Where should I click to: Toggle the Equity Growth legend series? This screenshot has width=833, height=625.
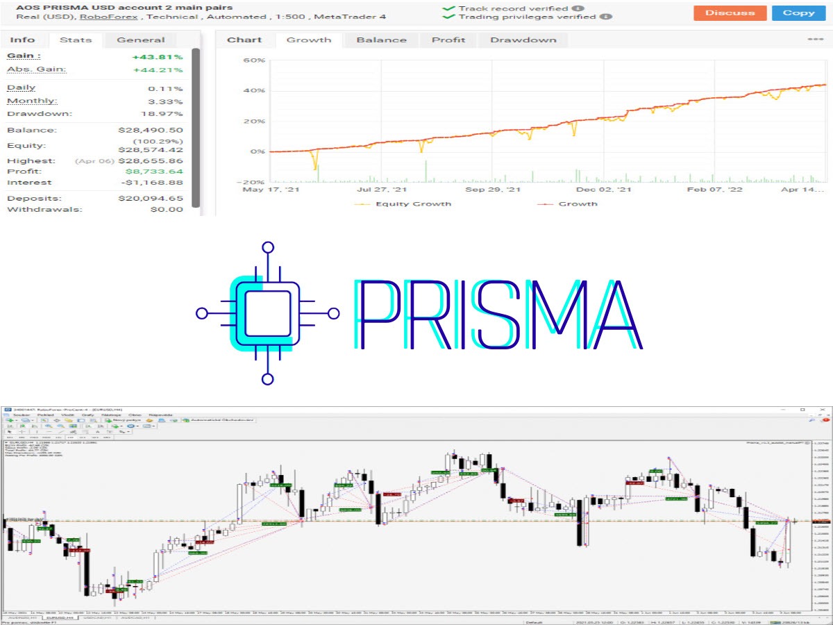403,203
